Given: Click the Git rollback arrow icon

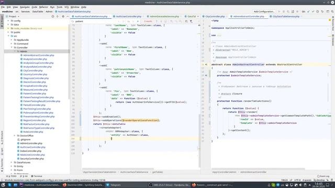Looking at the screenshot, I should [x=322, y=11].
